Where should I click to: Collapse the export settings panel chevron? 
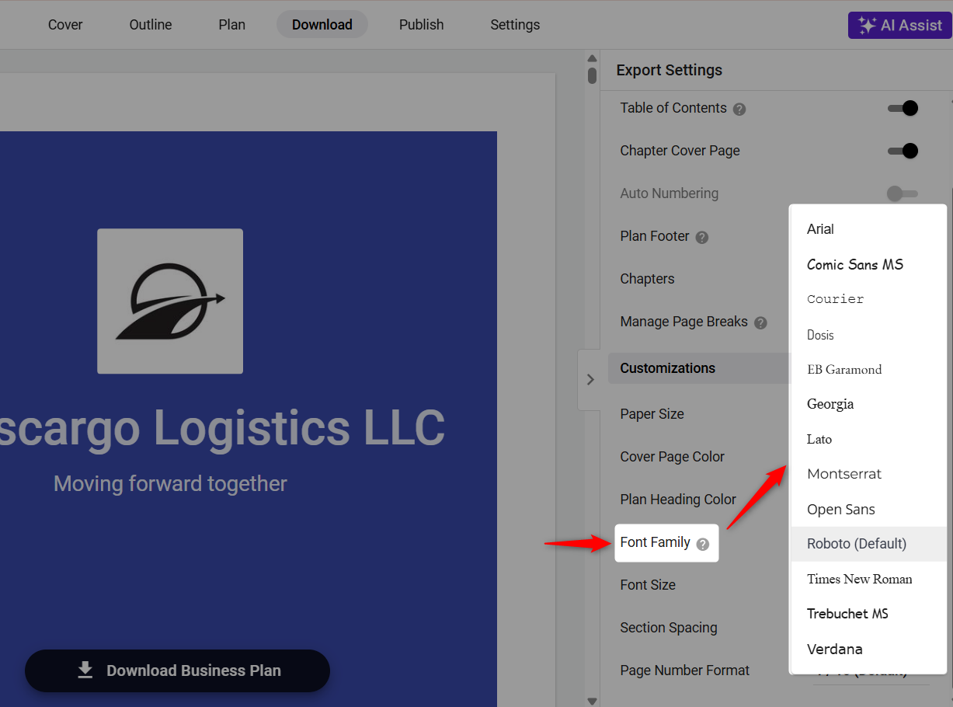590,380
